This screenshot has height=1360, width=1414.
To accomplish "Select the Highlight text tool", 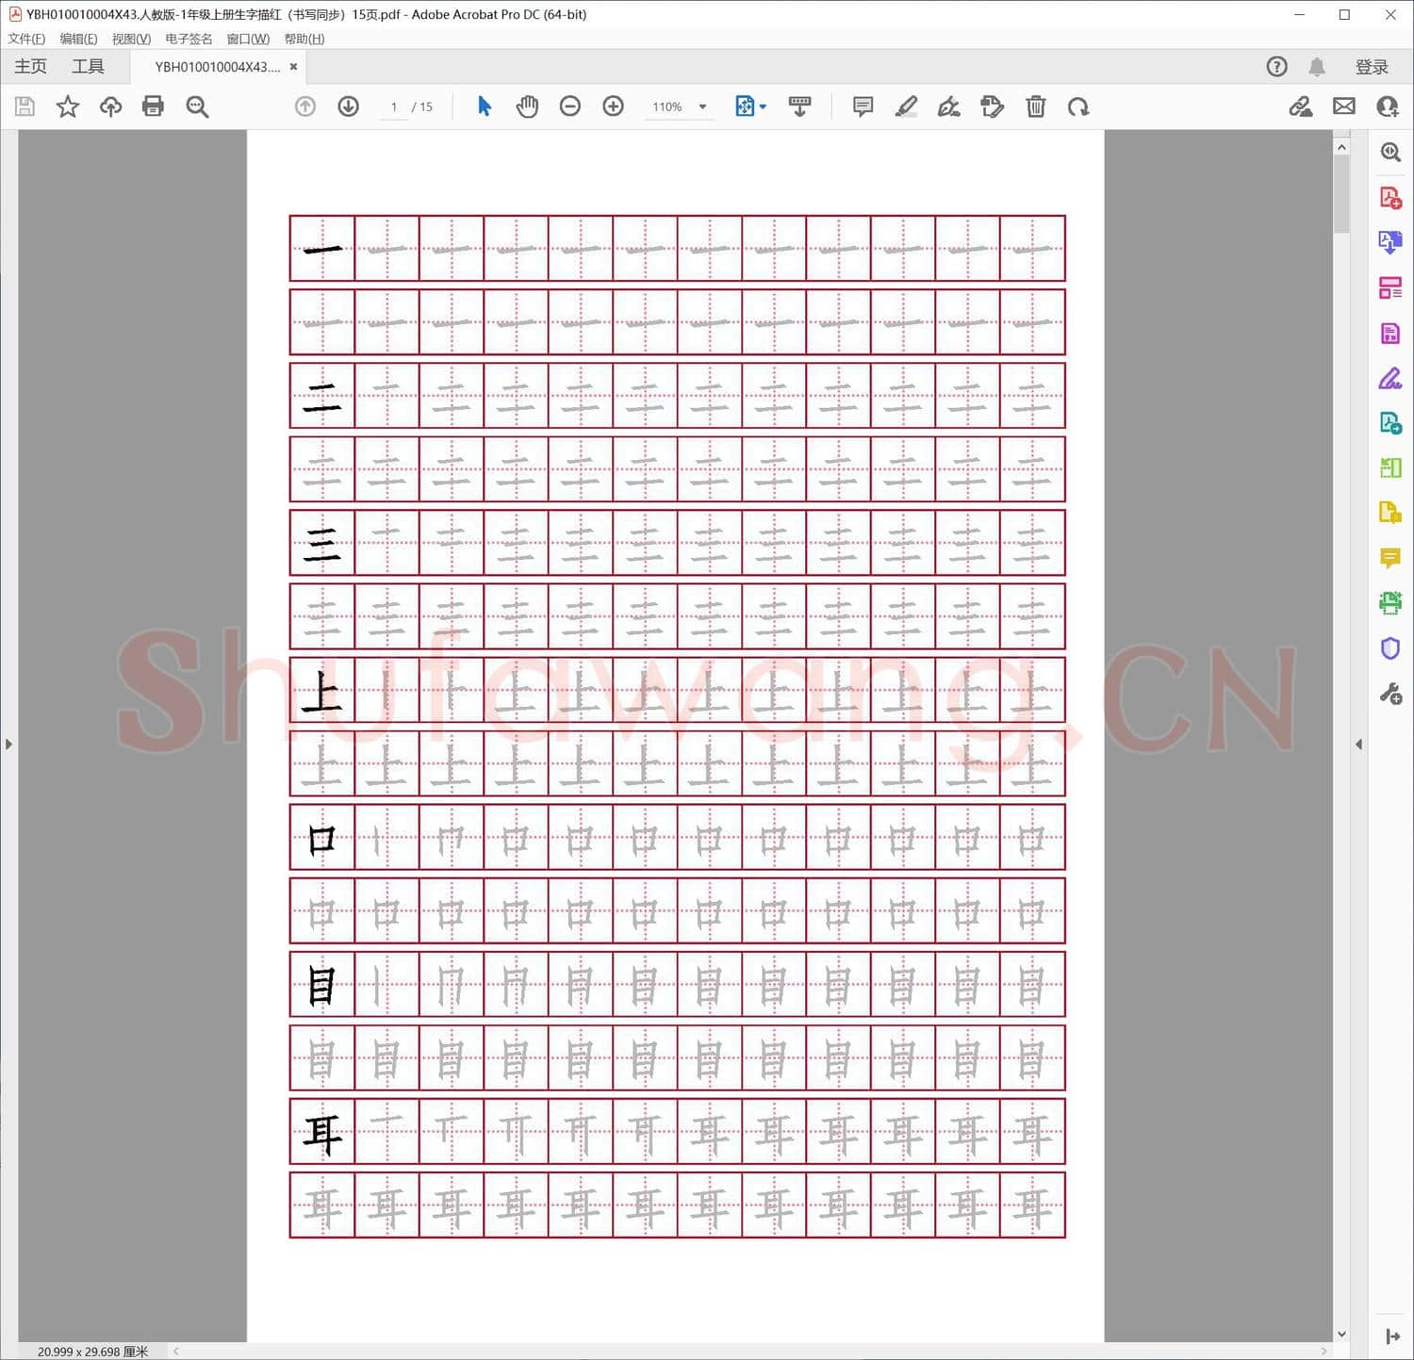I will pos(906,107).
